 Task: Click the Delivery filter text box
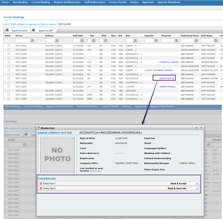click(x=50, y=40)
